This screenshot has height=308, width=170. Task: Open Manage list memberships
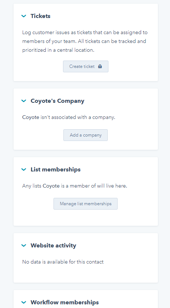(x=85, y=204)
